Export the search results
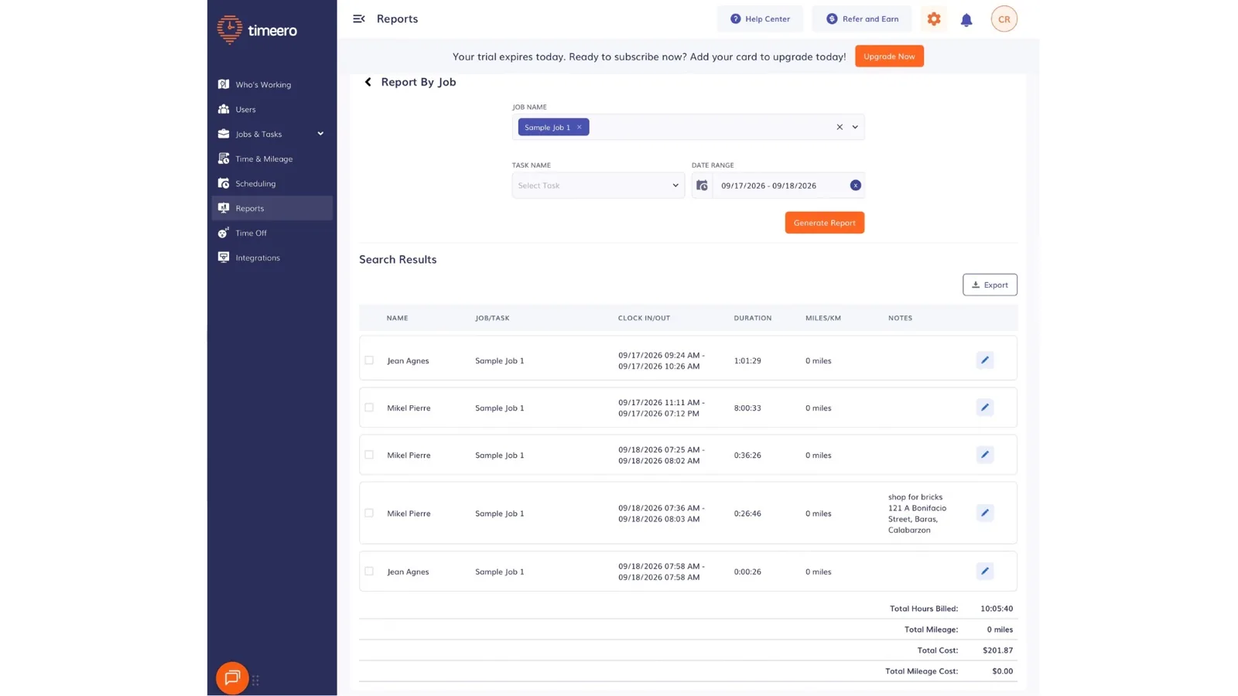1238x696 pixels. [x=990, y=285]
